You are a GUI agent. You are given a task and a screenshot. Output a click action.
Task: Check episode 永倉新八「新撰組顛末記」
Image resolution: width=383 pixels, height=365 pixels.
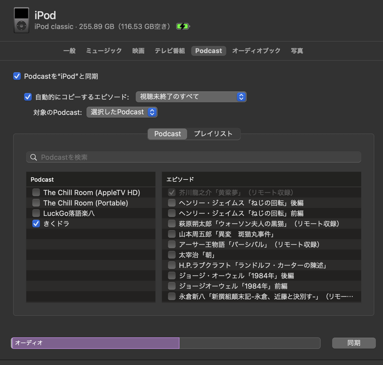[x=172, y=296]
